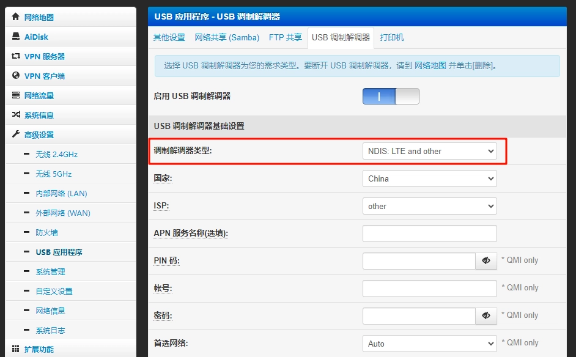This screenshot has width=576, height=357.
Task: Show the PIN 码 with the eye icon
Action: click(x=486, y=260)
